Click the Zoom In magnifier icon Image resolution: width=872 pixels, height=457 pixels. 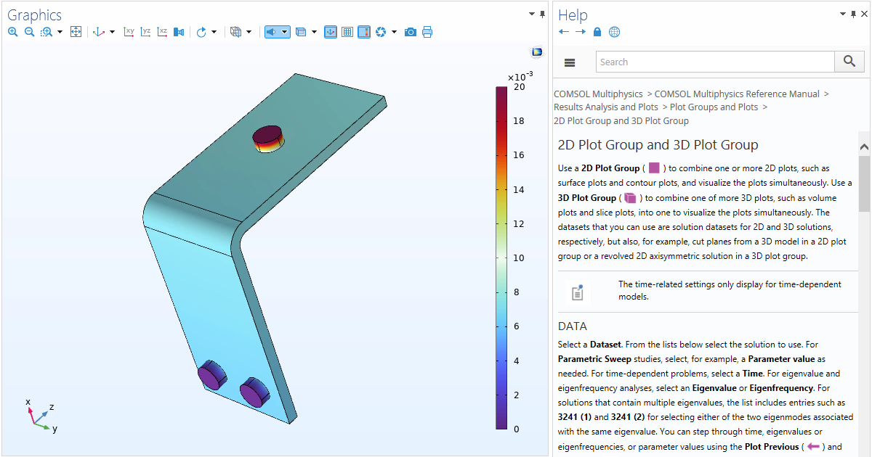tap(13, 32)
